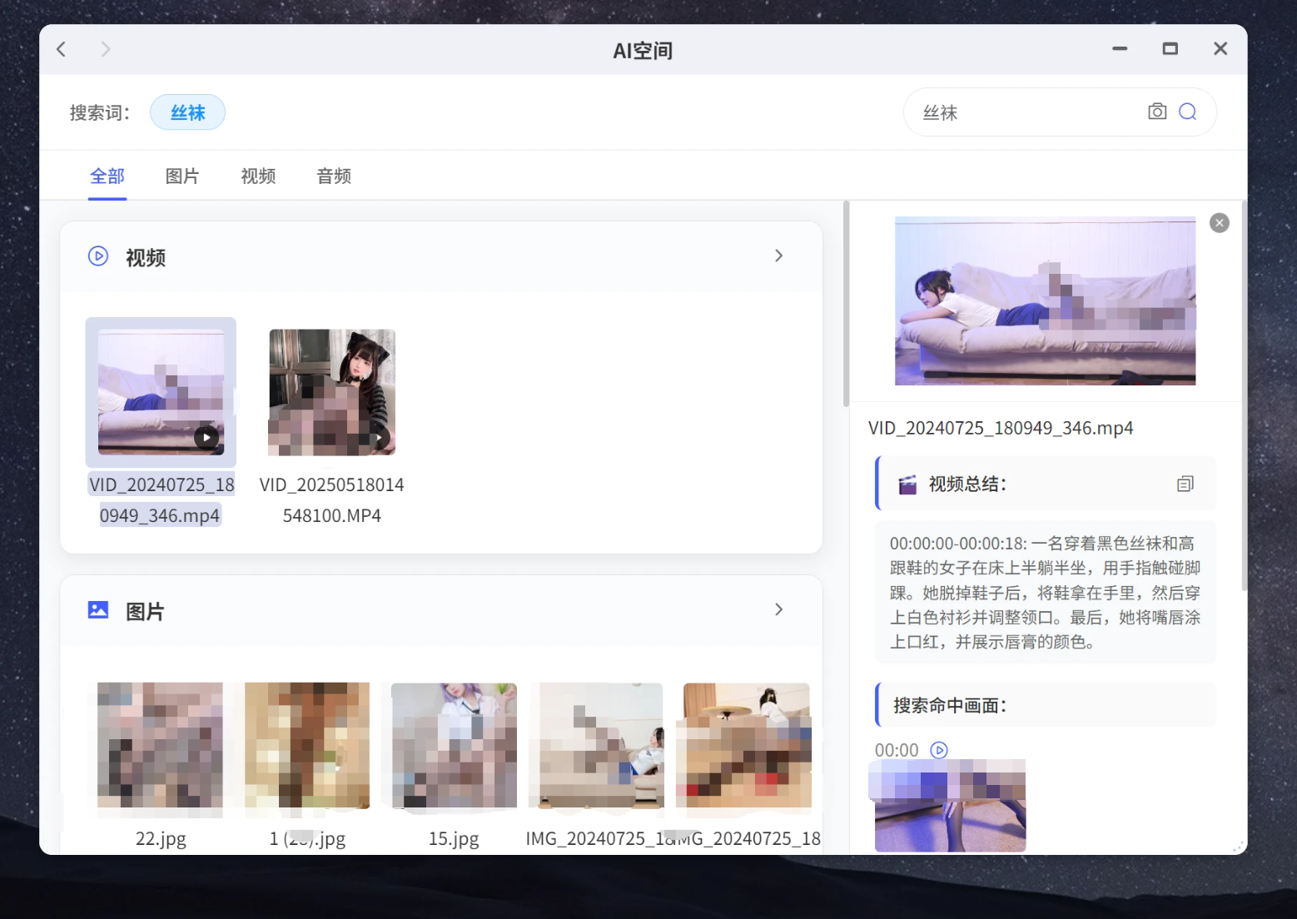Click the camera image search icon
Viewport: 1297px width, 919px height.
[1156, 112]
